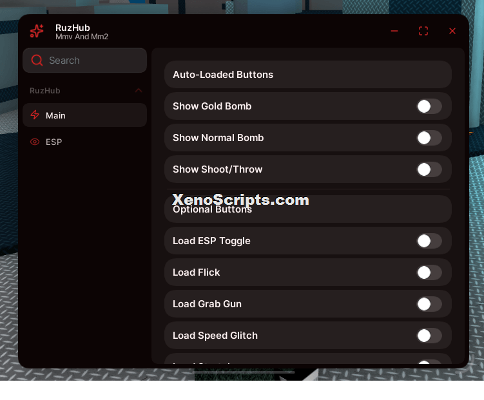Turn on the Show Shoot/Throw switch
Screen dimensions: 484x400
429,169
